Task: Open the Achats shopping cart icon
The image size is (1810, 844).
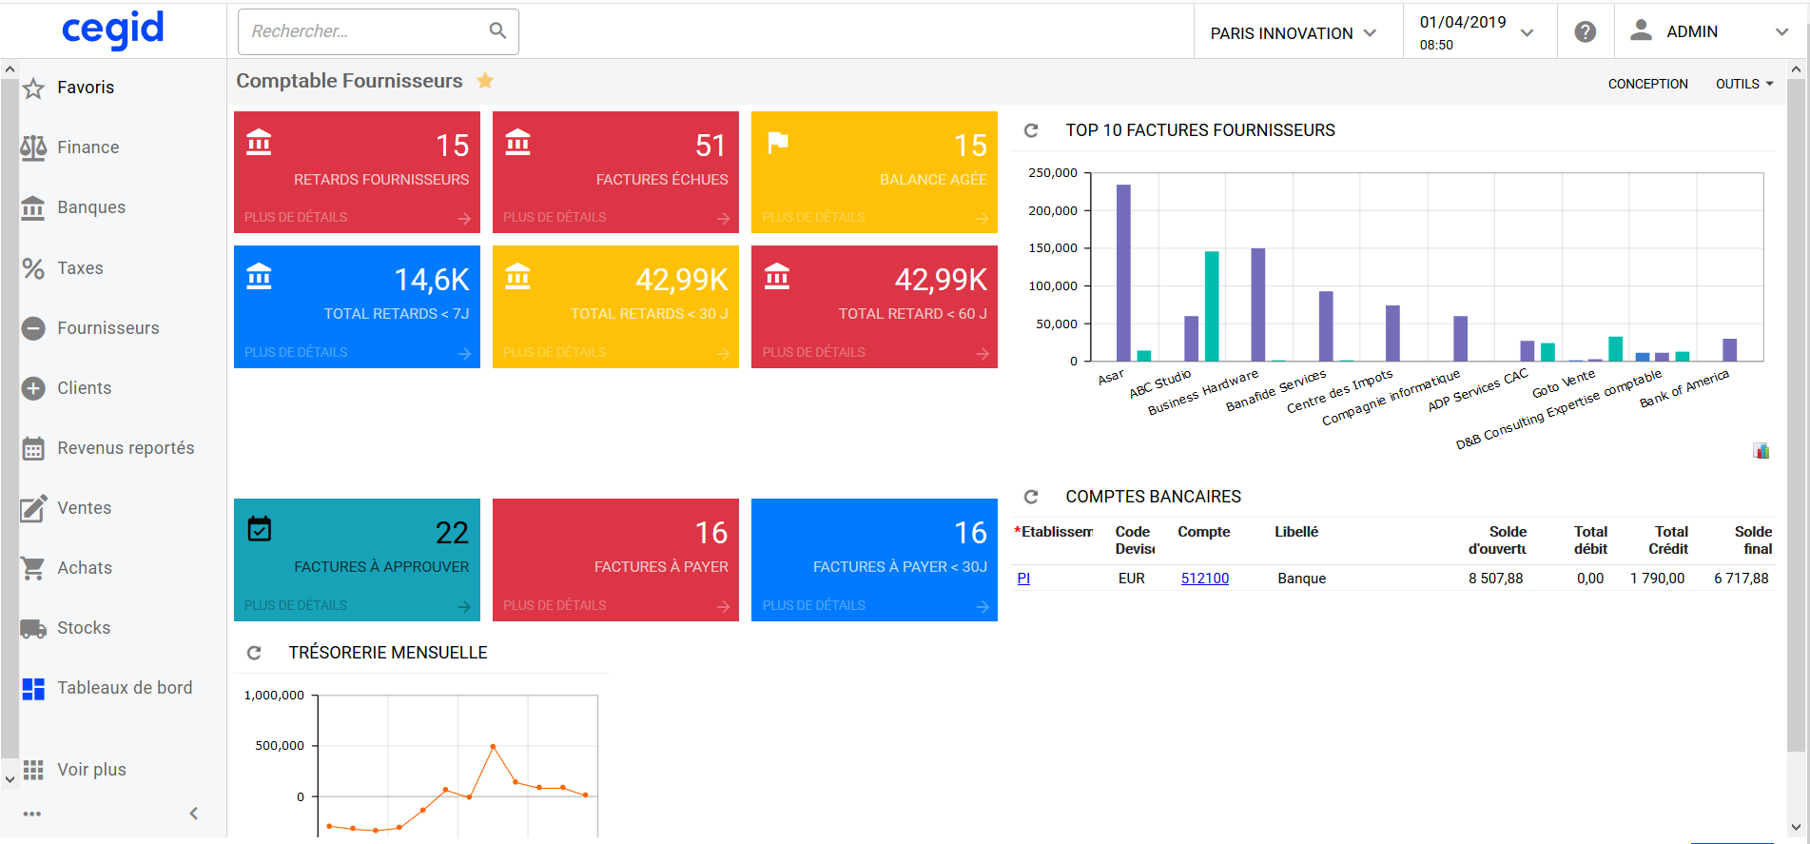Action: point(33,568)
